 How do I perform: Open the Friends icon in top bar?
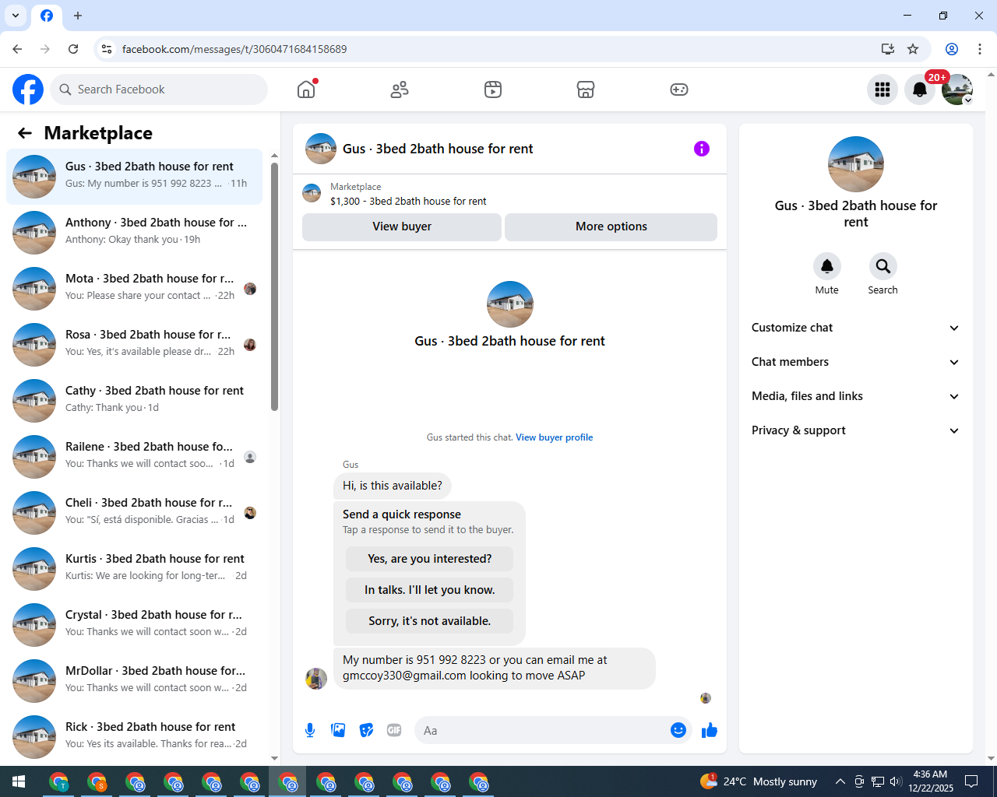point(400,90)
